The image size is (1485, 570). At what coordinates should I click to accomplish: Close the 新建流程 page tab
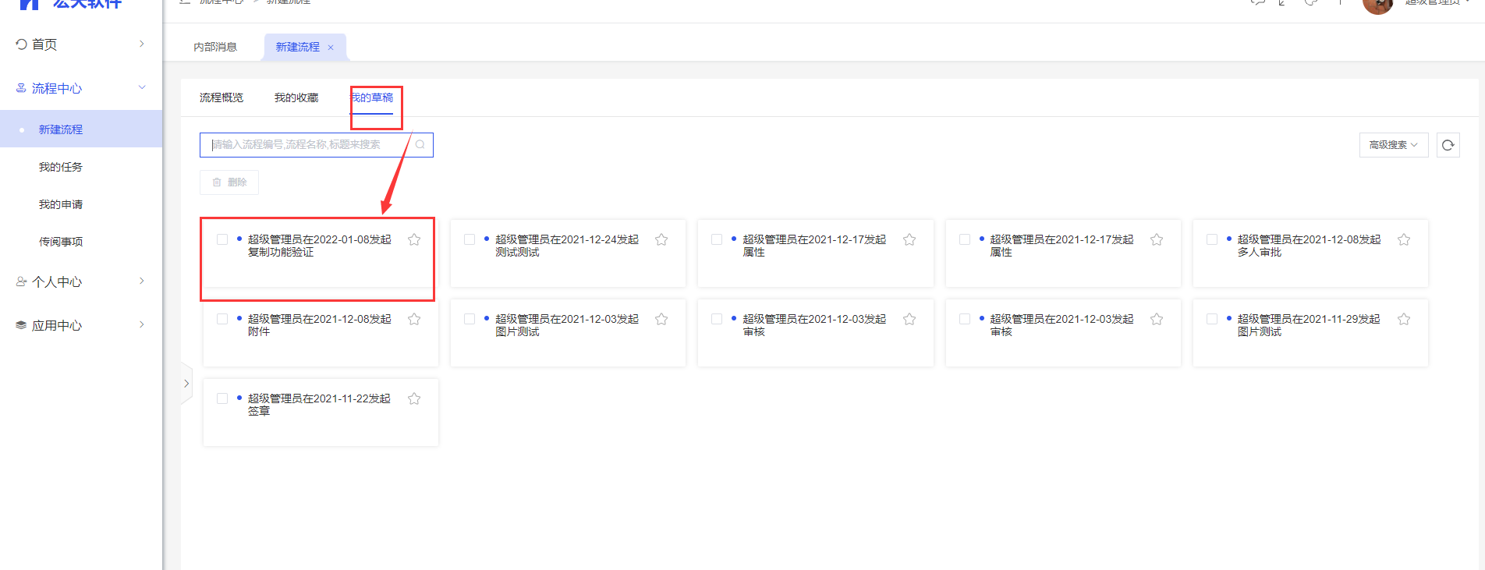331,48
